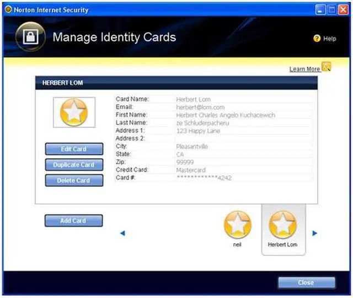Click the Norton logo in the title bar
The height and width of the screenshot is (298, 353).
click(8, 9)
